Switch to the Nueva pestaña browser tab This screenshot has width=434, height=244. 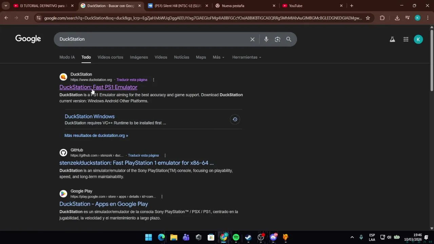[x=245, y=6]
